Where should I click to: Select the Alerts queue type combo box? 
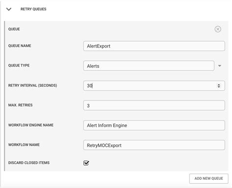(149, 66)
